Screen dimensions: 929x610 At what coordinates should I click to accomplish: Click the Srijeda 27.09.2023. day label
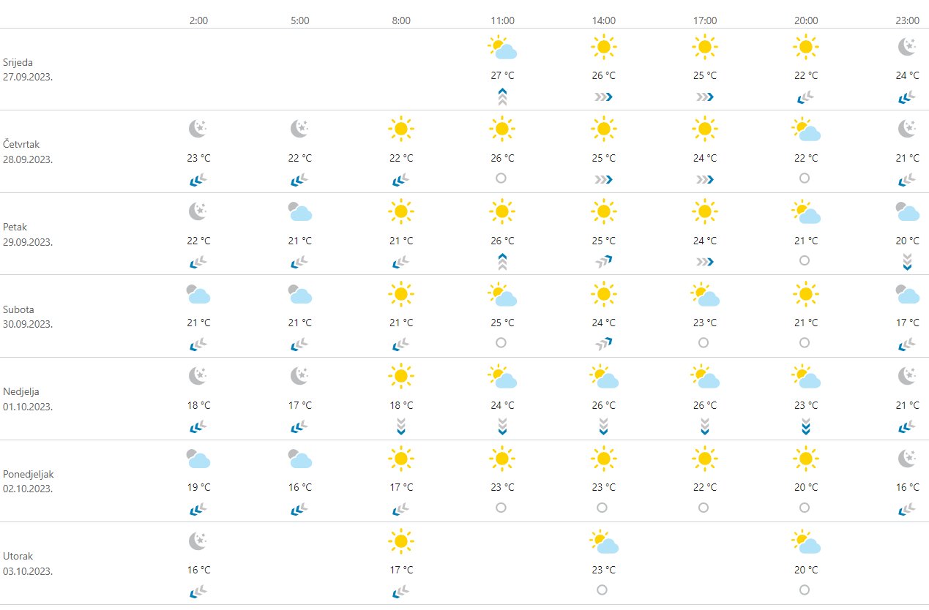[x=28, y=69]
